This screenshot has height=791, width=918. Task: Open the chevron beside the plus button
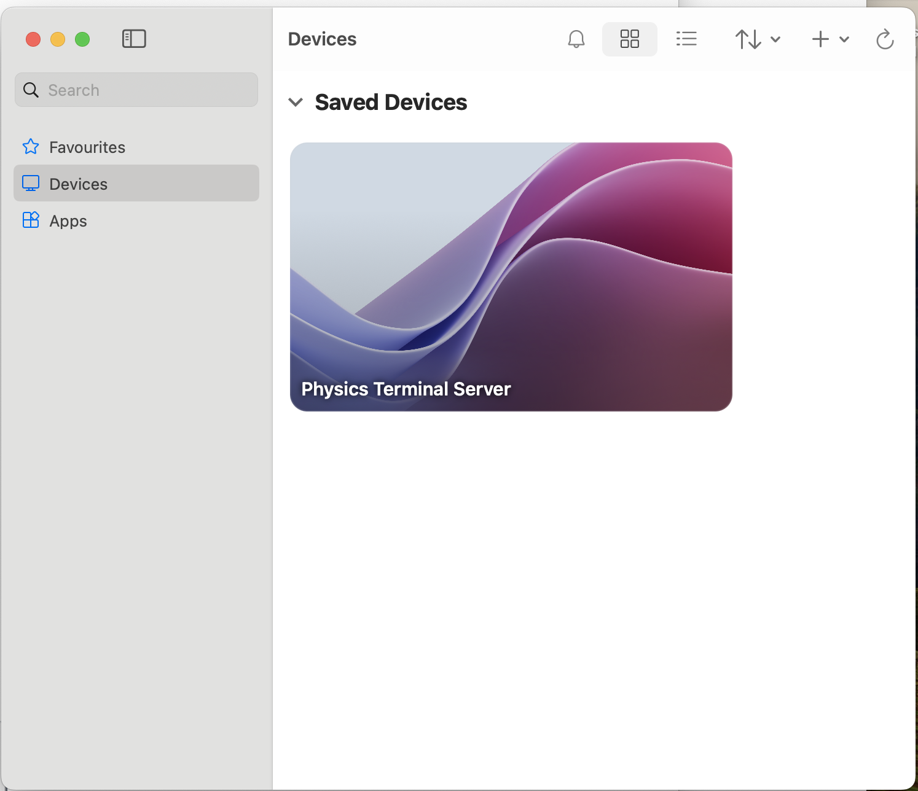[844, 39]
